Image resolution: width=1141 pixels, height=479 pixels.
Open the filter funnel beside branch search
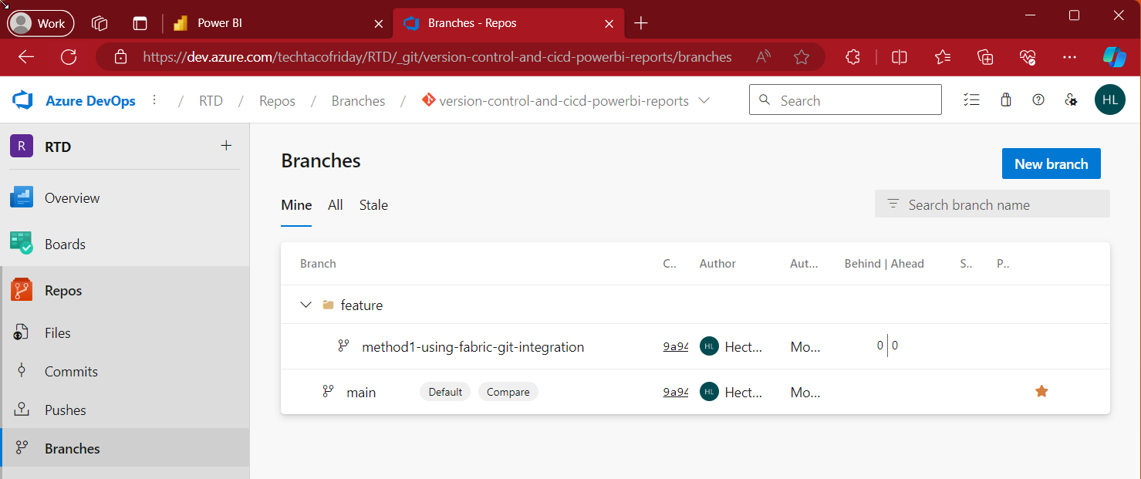(x=893, y=204)
